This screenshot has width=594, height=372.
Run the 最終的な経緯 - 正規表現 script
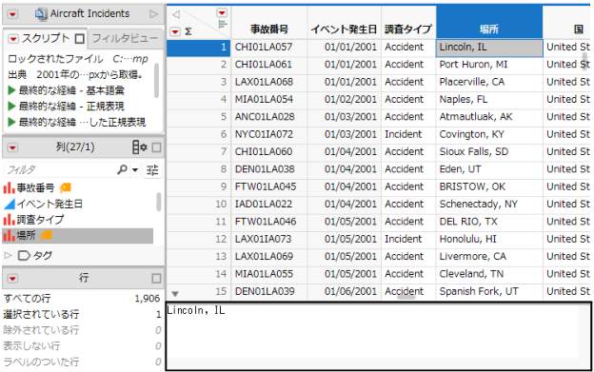(x=11, y=107)
